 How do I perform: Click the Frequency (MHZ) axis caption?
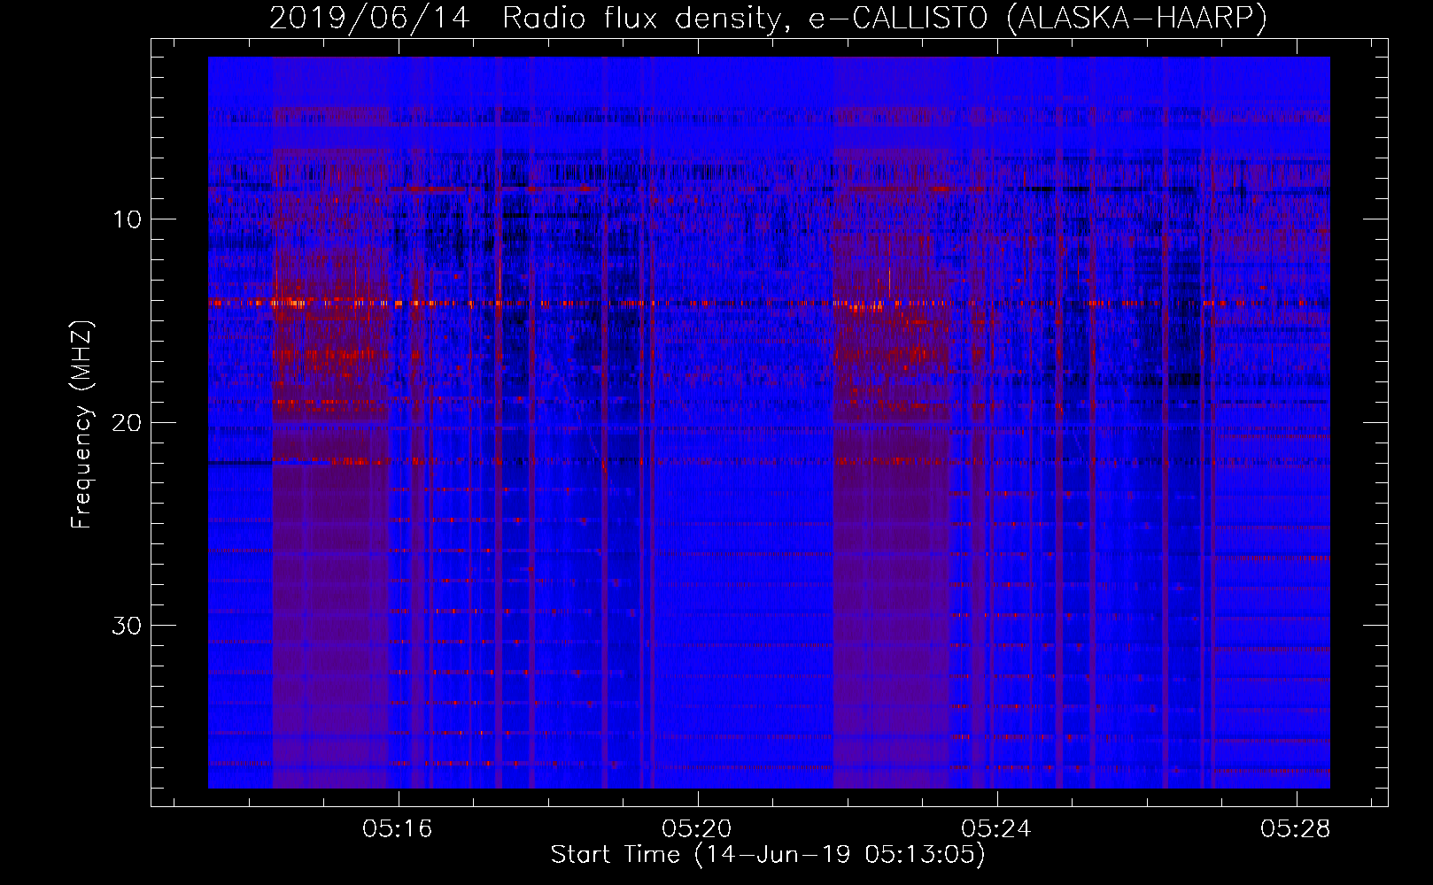point(81,424)
